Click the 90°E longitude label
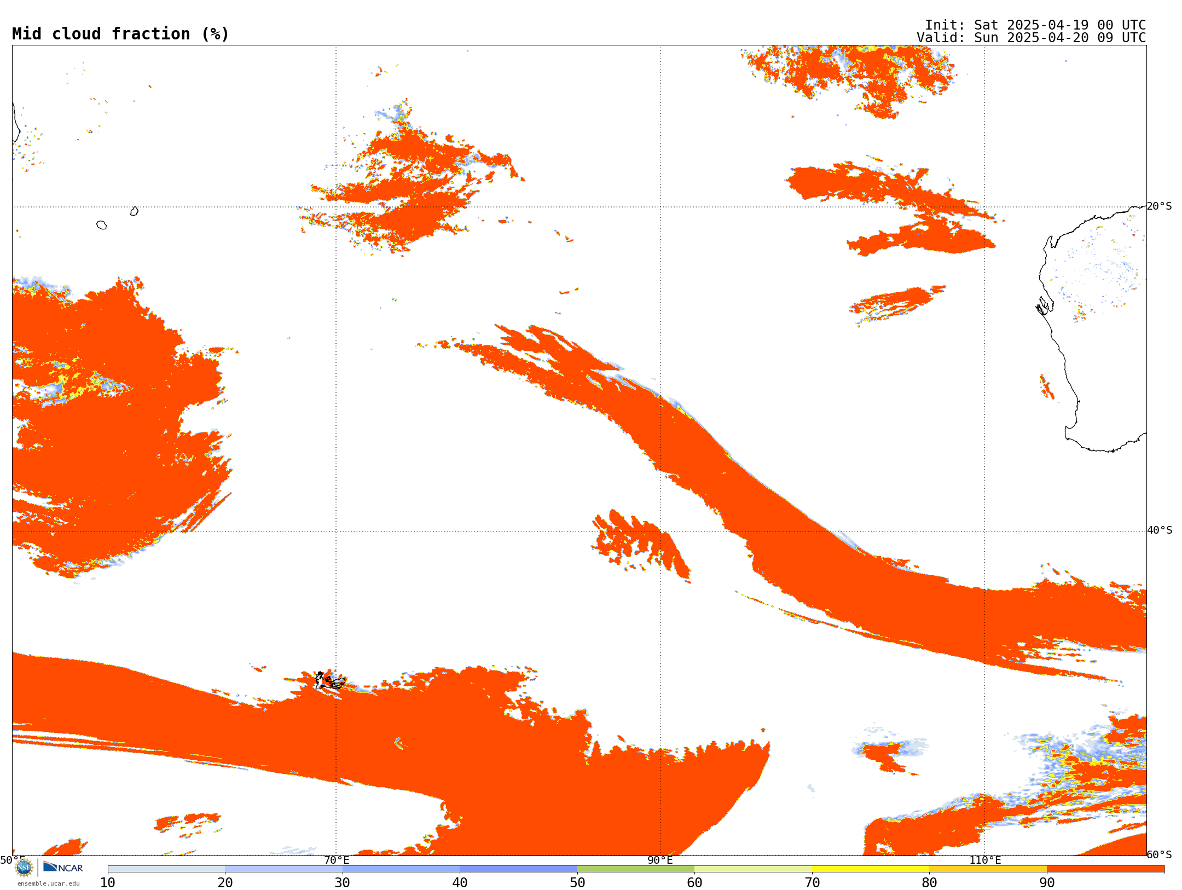 coord(660,860)
